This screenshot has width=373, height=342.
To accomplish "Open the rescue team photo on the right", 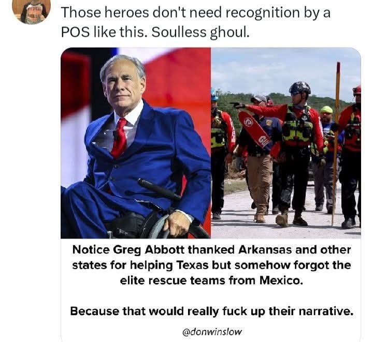I will pos(286,143).
